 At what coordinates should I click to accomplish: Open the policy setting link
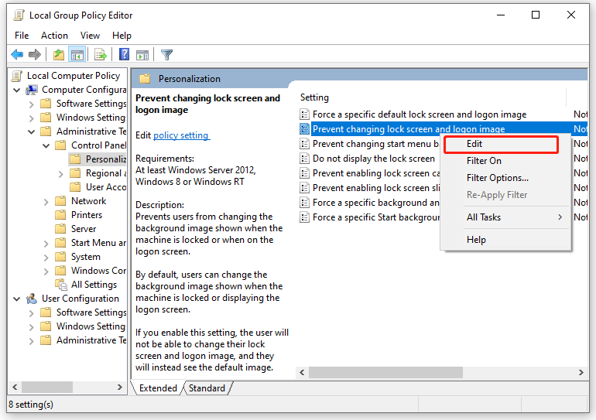[181, 135]
